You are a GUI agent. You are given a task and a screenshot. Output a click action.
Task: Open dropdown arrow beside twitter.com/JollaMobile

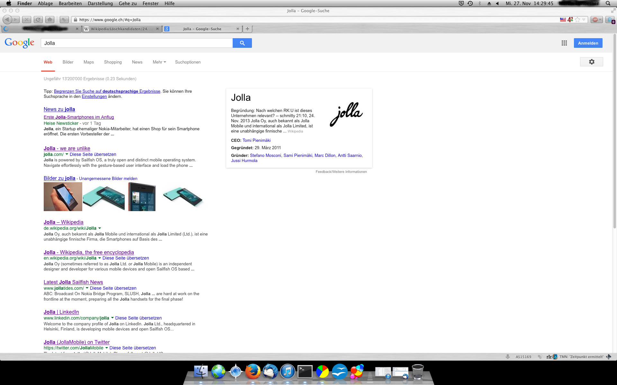pos(107,348)
